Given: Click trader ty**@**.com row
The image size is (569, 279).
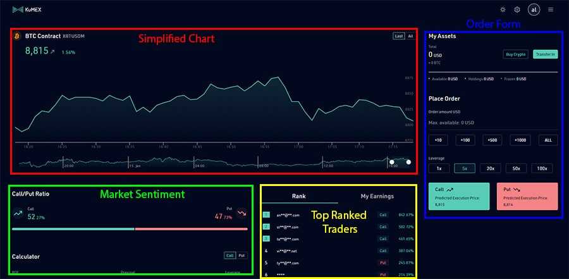Looking at the screenshot, I should tap(338, 263).
